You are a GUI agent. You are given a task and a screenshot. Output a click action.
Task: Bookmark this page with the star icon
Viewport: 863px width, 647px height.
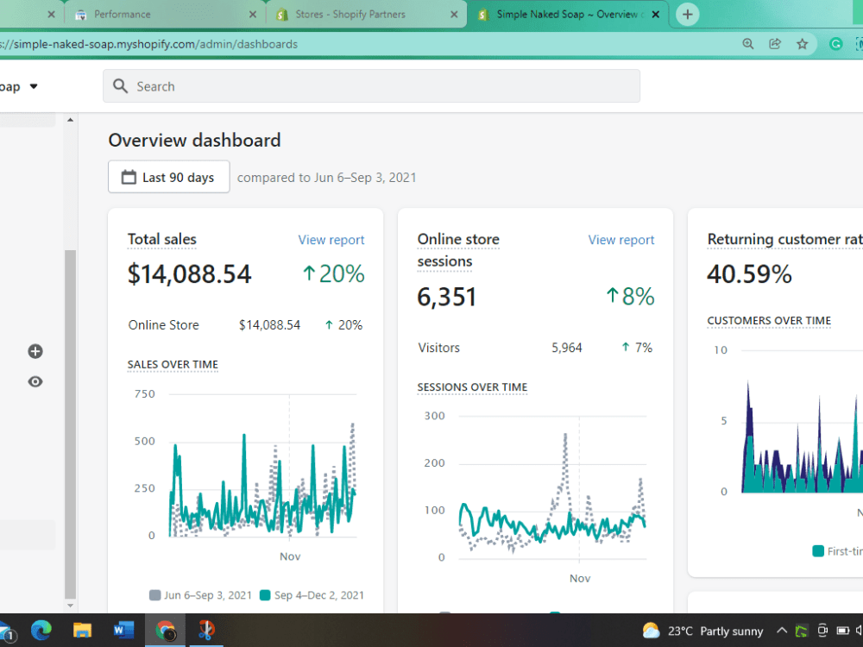803,44
